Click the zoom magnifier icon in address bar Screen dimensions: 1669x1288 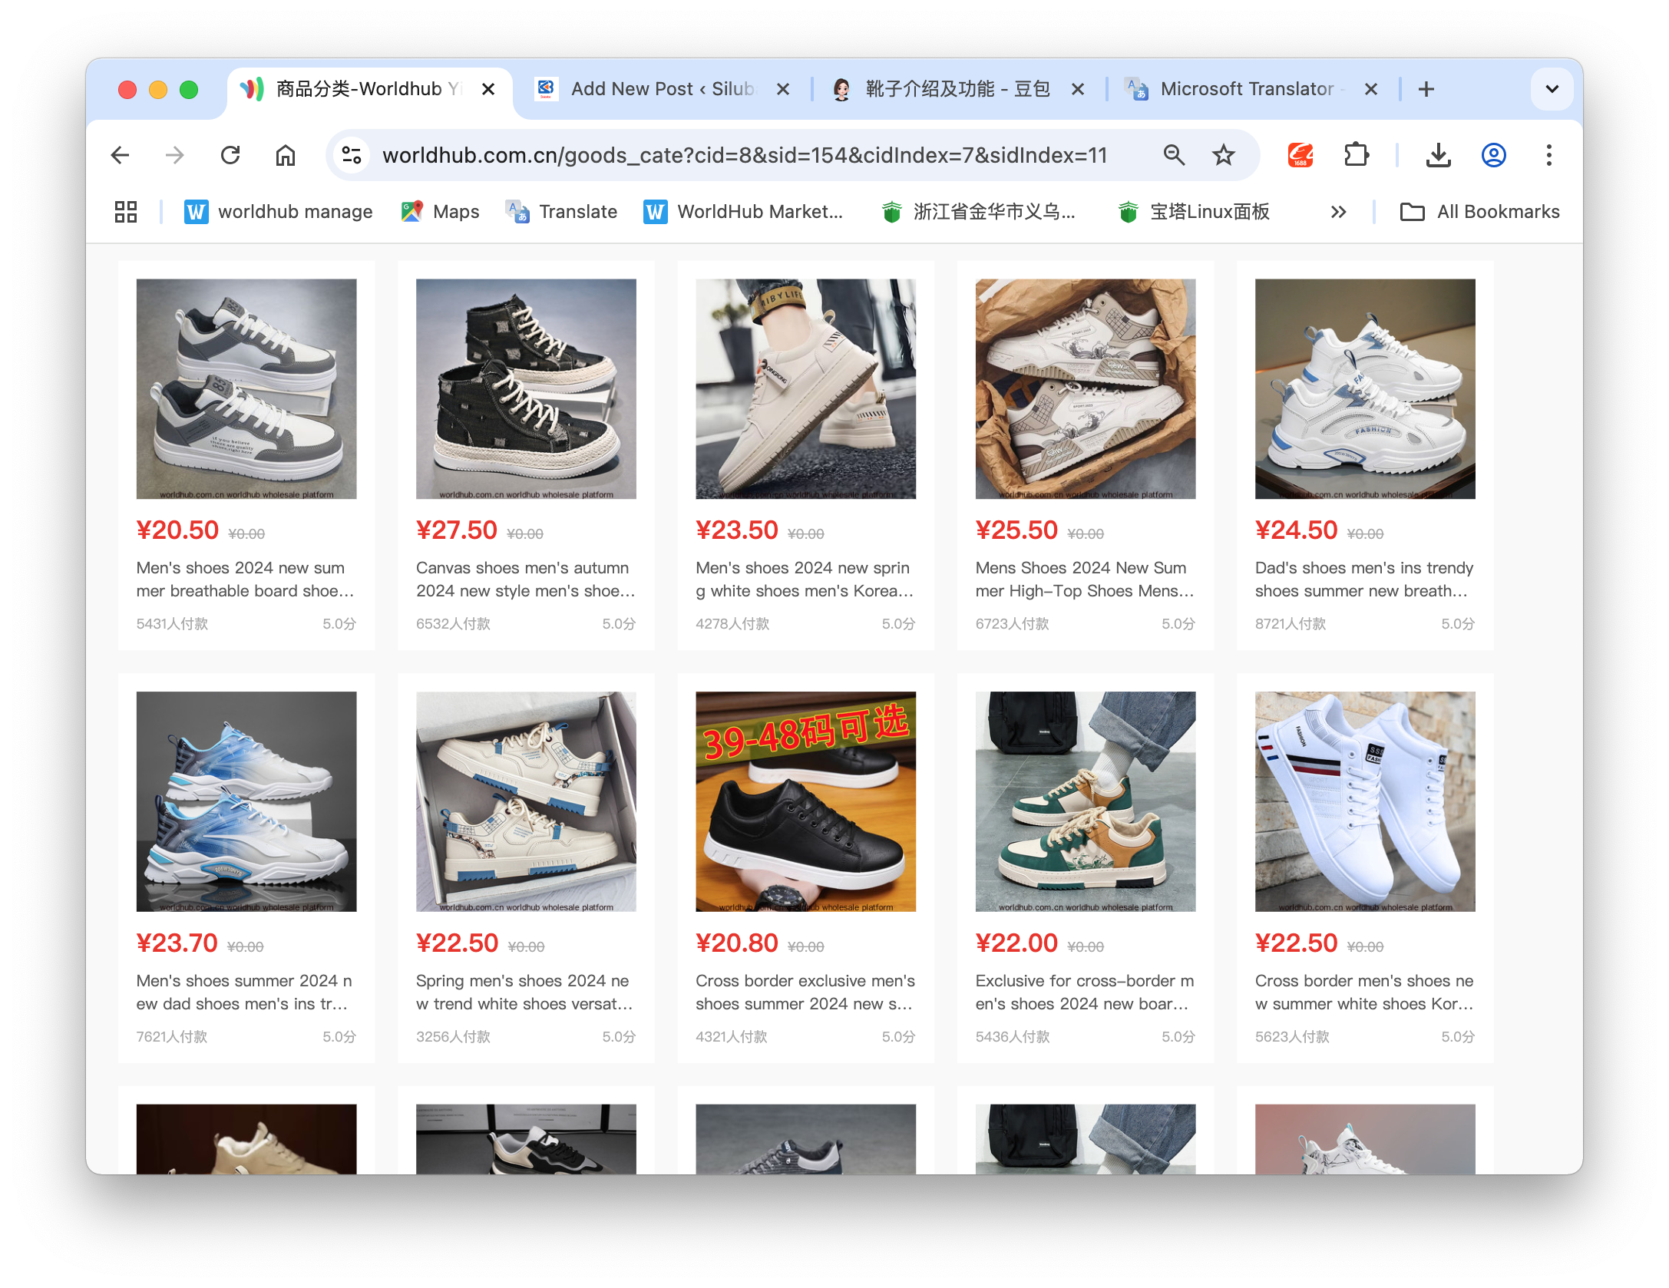[1174, 156]
